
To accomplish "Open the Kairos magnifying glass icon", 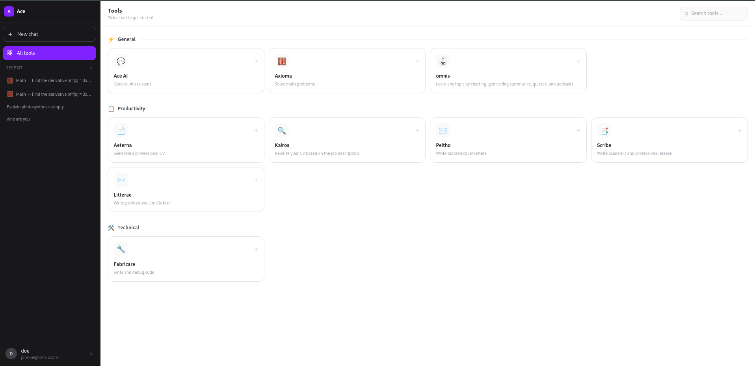I will [282, 131].
